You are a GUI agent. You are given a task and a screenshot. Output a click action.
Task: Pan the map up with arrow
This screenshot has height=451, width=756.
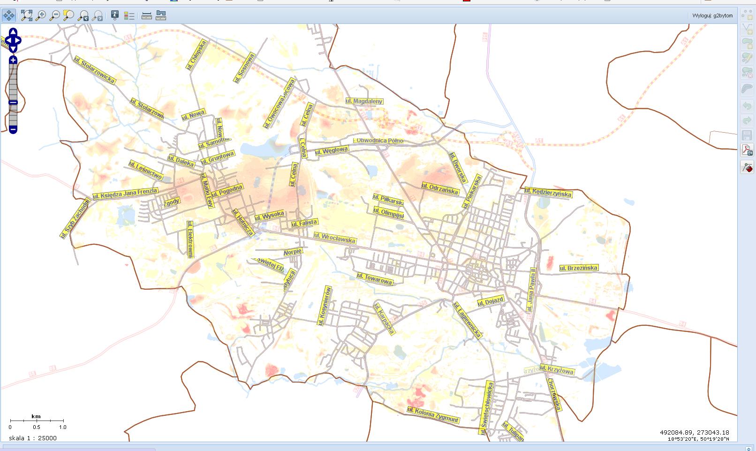pos(13,31)
